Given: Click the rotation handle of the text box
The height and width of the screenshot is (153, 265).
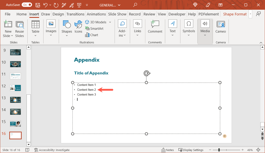Looking at the screenshot, I should (147, 73).
